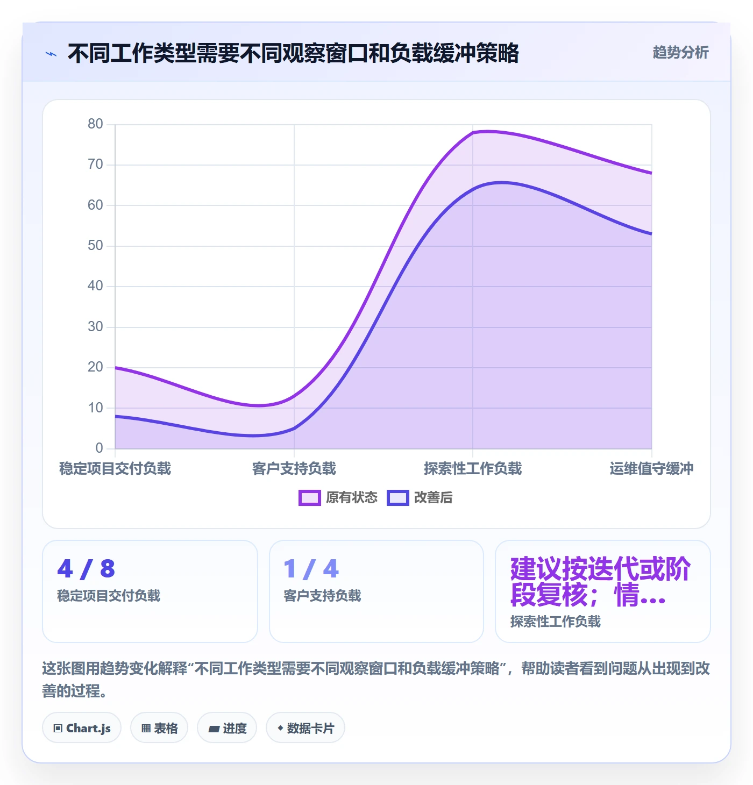
Task: Open the 4 / 8 稳定项目交付负载 card
Action: [150, 591]
